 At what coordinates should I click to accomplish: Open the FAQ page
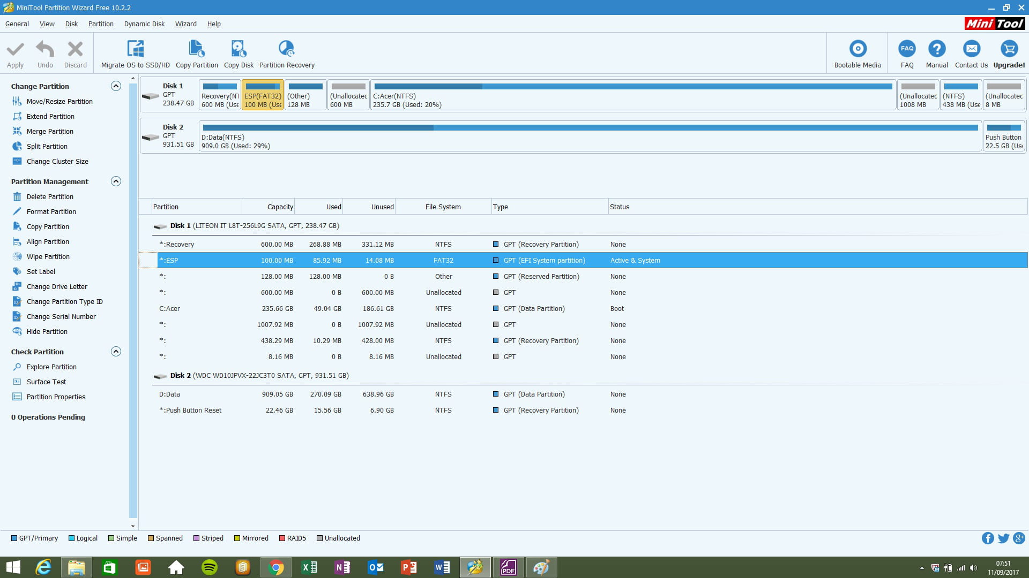(x=907, y=54)
